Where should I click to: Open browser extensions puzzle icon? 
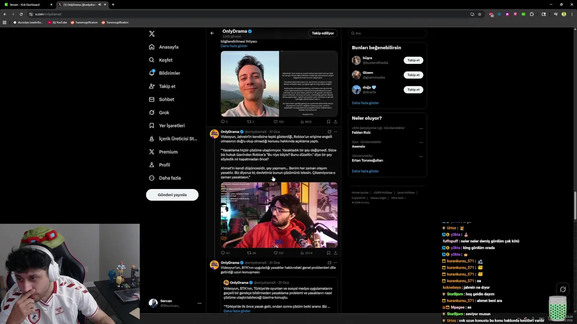pyautogui.click(x=531, y=14)
